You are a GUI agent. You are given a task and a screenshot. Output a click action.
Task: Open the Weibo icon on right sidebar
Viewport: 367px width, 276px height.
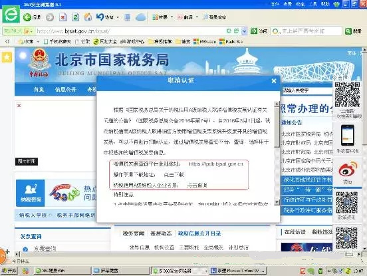click(x=348, y=170)
